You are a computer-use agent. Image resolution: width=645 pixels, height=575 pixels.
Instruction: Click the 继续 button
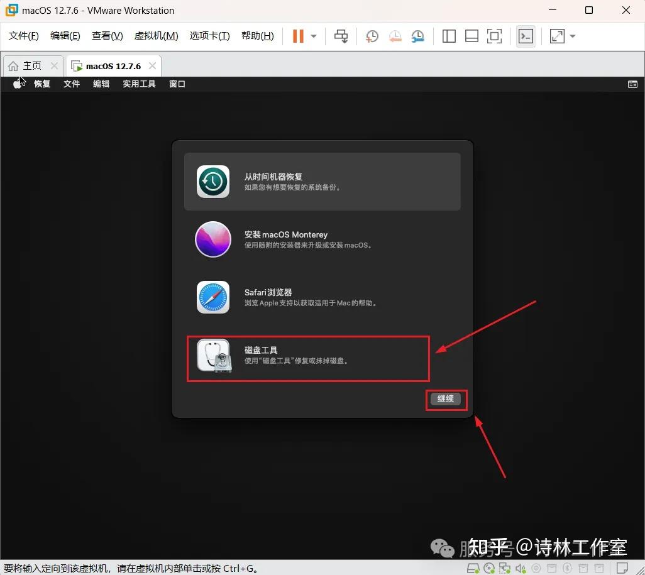[446, 398]
